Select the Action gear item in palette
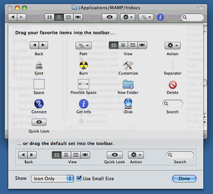This screenshot has height=194, width=213. [173, 46]
